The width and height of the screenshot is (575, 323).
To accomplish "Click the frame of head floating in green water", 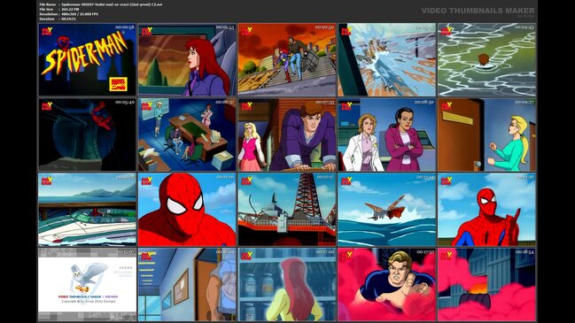I will tap(486, 59).
